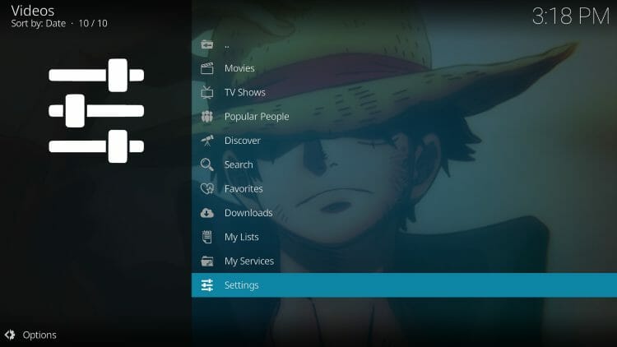Click the Popular People group icon
The width and height of the screenshot is (617, 347).
point(207,117)
